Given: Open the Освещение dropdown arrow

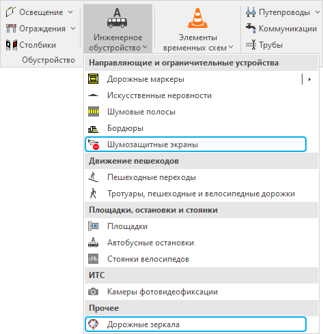Looking at the screenshot, I should coord(70,12).
